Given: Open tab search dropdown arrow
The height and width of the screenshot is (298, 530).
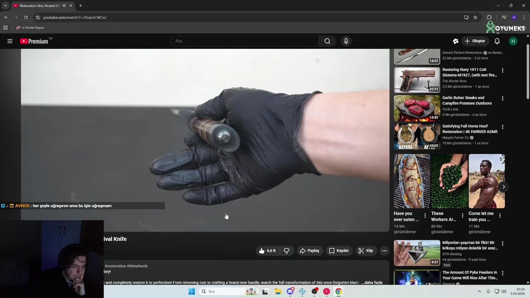Looking at the screenshot, I should coord(5,6).
